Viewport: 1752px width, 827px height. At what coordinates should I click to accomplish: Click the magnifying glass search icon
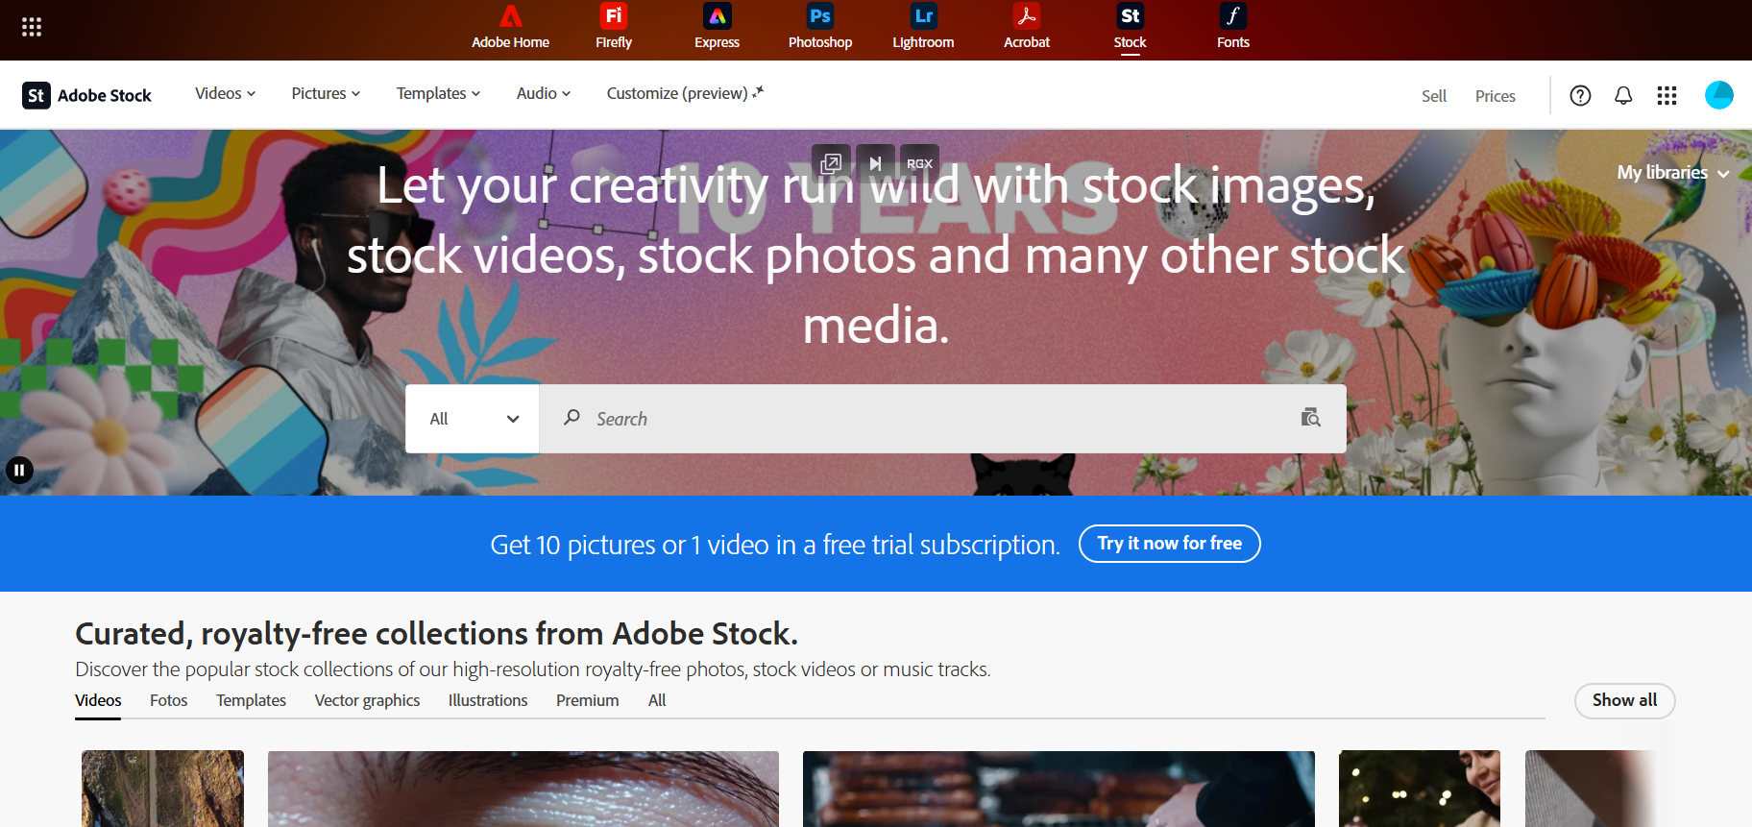coord(572,417)
